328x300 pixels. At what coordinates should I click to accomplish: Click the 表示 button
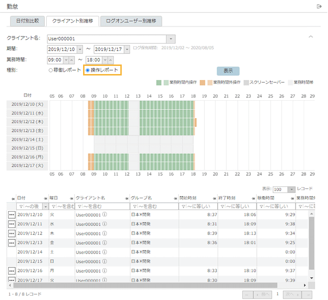coord(228,71)
